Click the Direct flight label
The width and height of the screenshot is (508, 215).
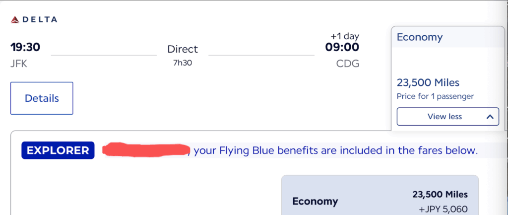(x=183, y=49)
